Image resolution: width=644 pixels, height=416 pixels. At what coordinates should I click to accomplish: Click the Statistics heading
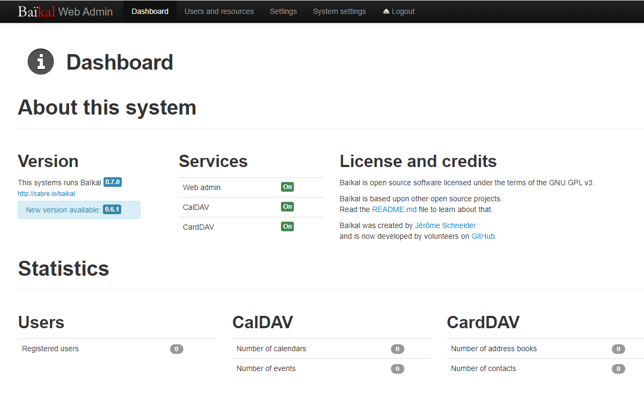64,268
